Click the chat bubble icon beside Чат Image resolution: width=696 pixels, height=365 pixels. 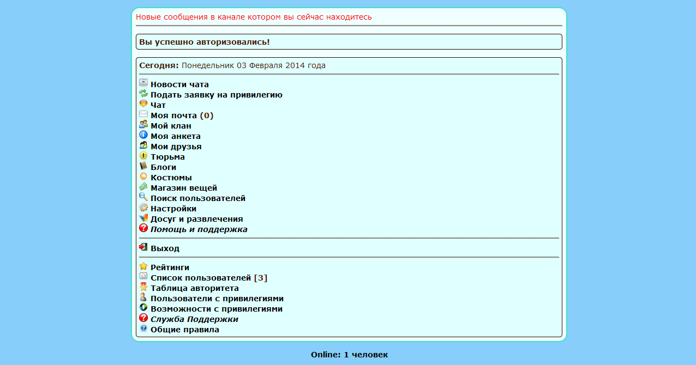click(x=143, y=104)
